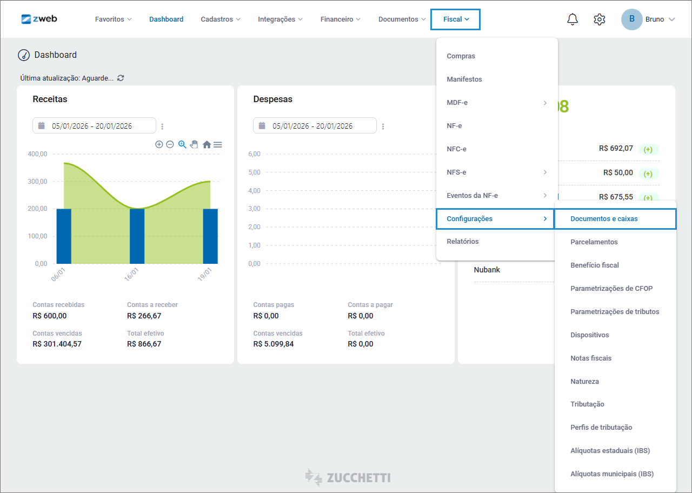Click the zoom out icon on Receitas chart

point(170,144)
